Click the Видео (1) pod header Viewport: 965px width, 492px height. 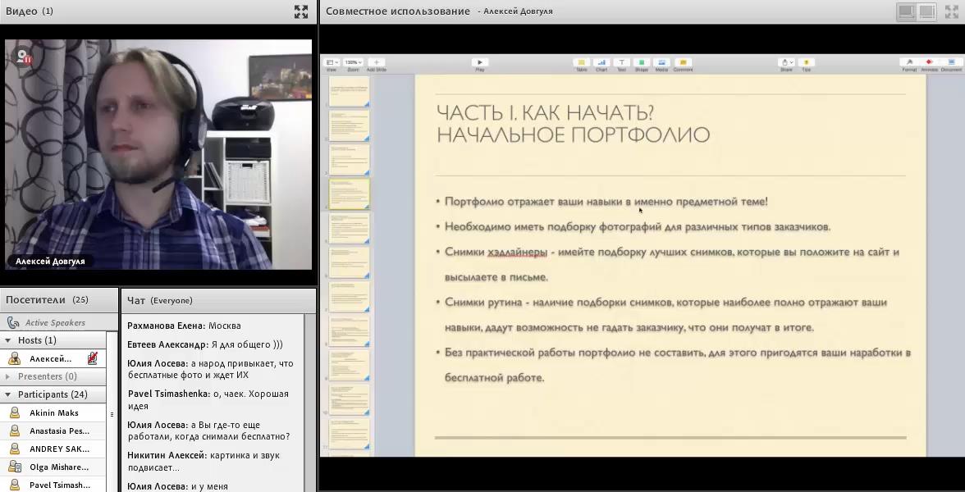tap(158, 11)
